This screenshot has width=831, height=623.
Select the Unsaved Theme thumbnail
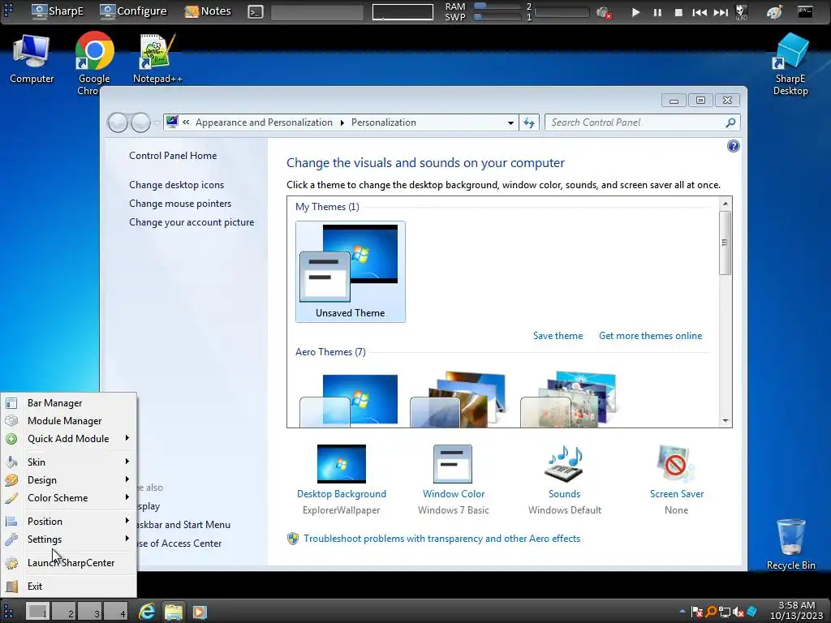tap(351, 272)
